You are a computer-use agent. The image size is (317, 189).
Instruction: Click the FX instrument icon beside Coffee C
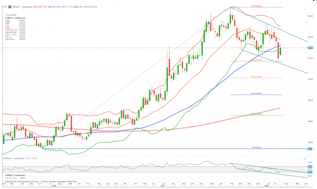click(10, 7)
